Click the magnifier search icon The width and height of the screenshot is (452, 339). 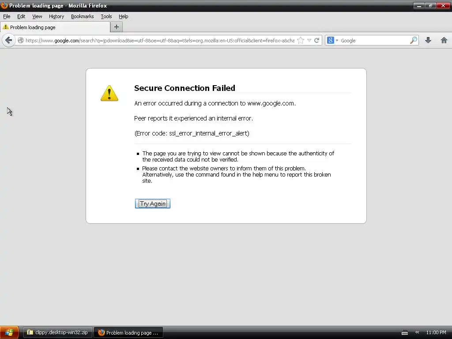coord(413,40)
